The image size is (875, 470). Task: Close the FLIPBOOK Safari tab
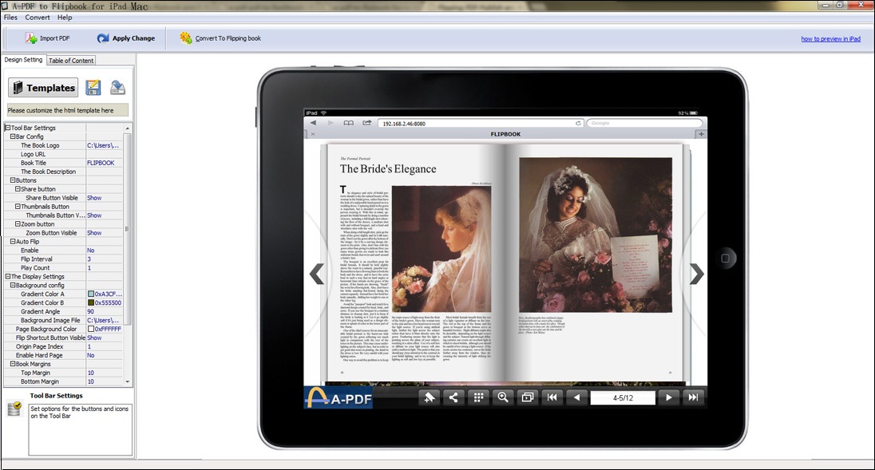pyautogui.click(x=313, y=134)
